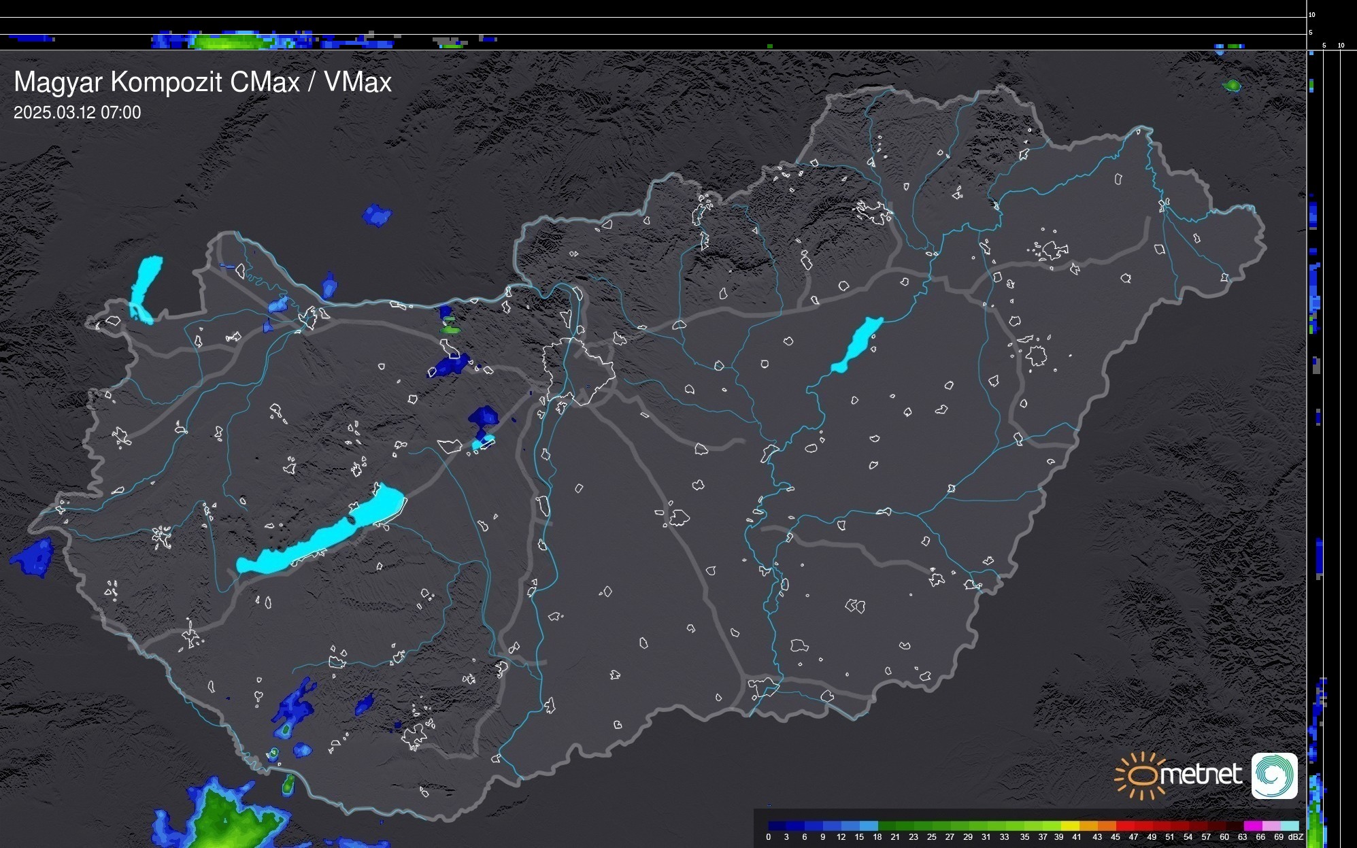
Task: Click the white square spiral weather service logo
Action: click(x=1274, y=775)
